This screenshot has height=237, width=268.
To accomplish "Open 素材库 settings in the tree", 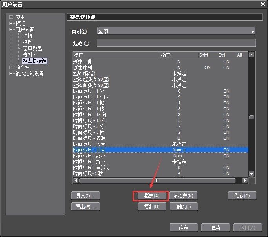I will [30, 55].
